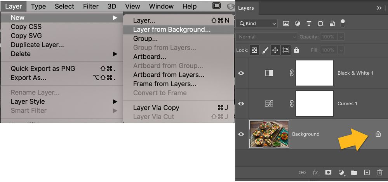This screenshot has width=388, height=182.
Task: Open the Normal blend mode dropdown
Action: tap(267, 37)
